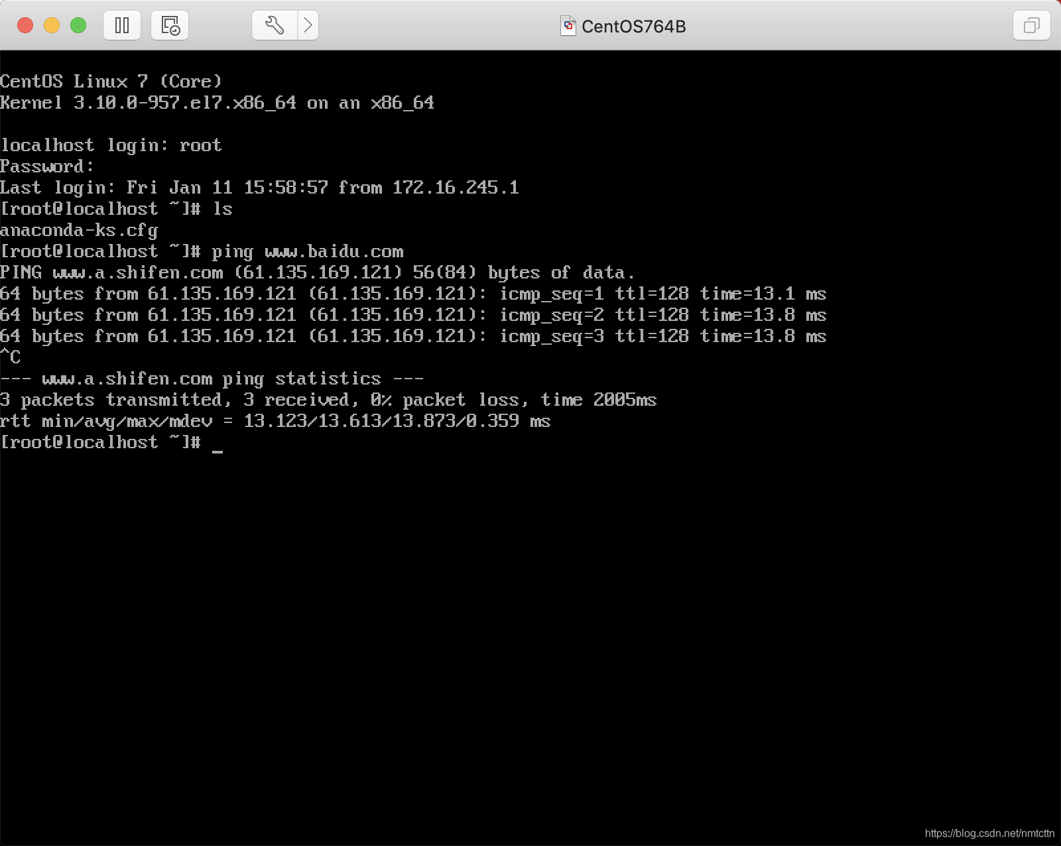Click the 'anaconda-ks.cfg' file name
The image size is (1061, 846).
coord(79,230)
